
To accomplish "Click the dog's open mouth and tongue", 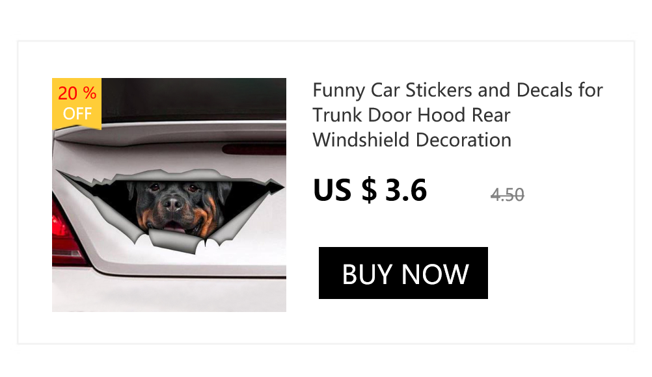I will [174, 227].
